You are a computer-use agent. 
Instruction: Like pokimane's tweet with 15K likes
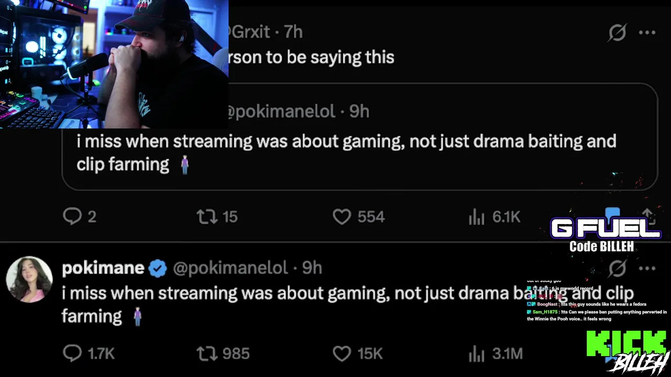(x=342, y=353)
